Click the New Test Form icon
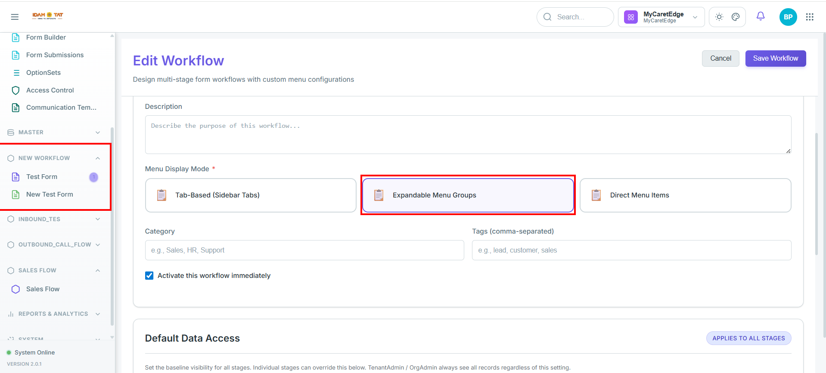 tap(16, 194)
